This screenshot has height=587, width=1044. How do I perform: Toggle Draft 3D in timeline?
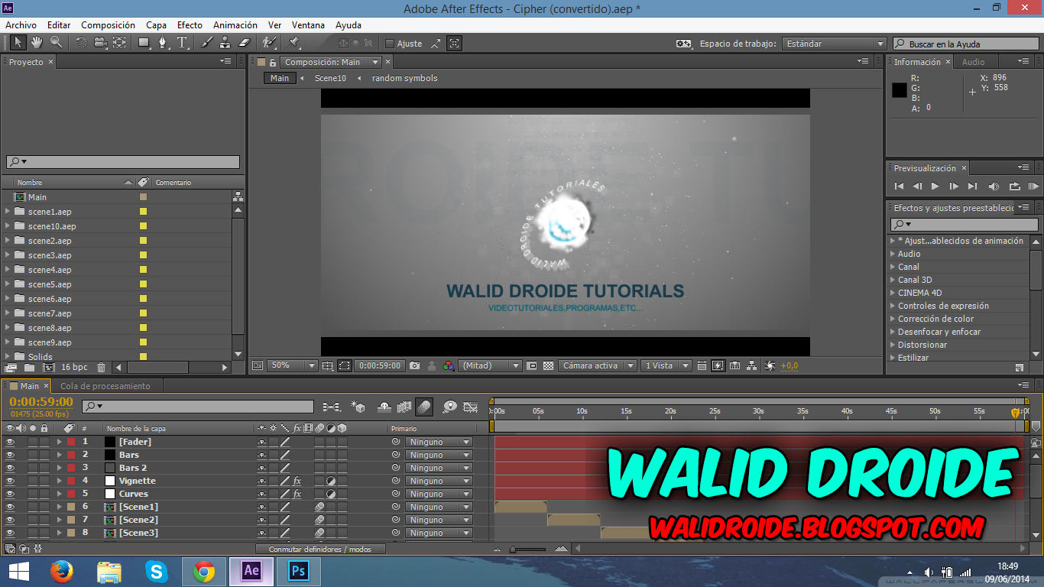[x=358, y=407]
